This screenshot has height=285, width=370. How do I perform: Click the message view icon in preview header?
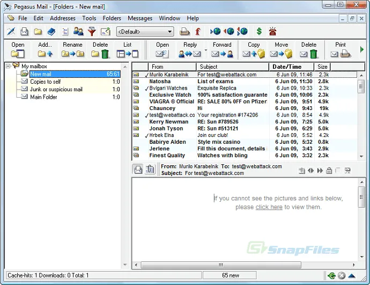[x=138, y=169]
